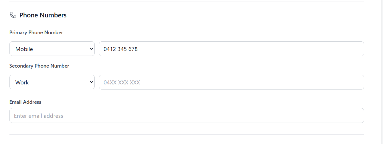Click the chevron arrow beside 'Work'

pos(92,82)
